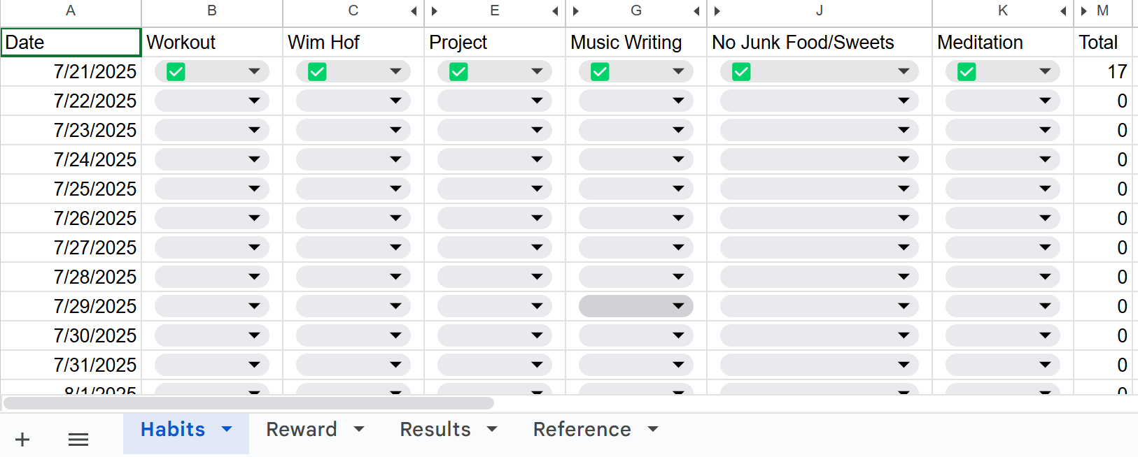Expand hidden column after C
The width and height of the screenshot is (1138, 457).
pos(414,11)
